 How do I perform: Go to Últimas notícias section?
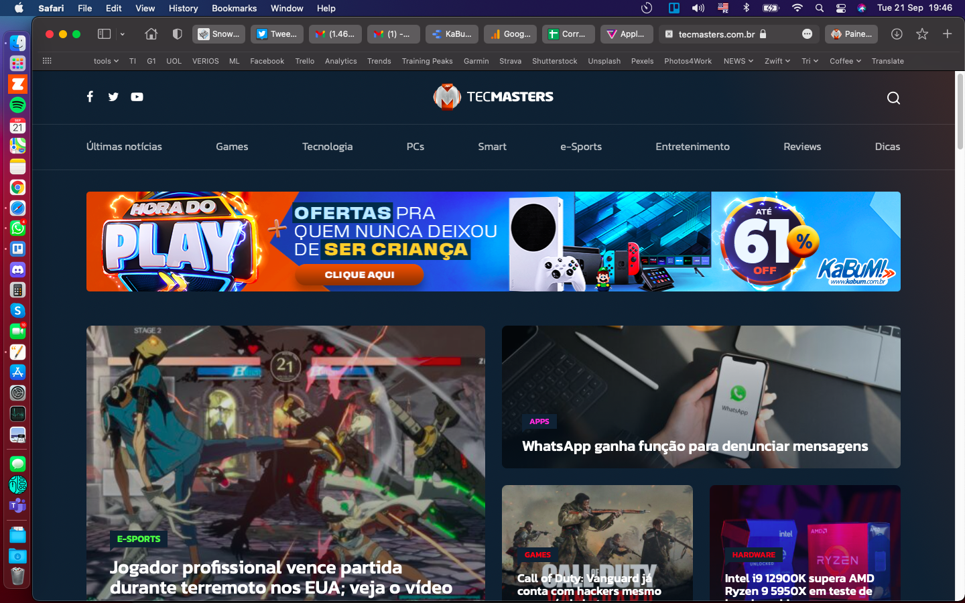tap(124, 147)
